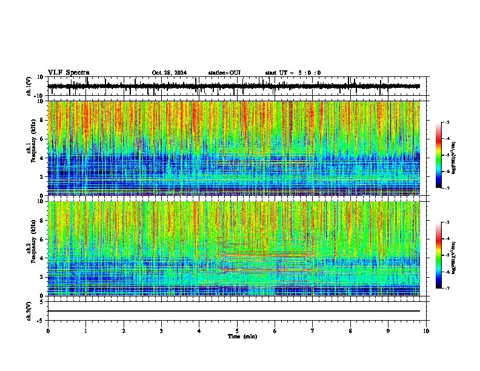Click the "station=OUI" header label
This screenshot has width=480, height=371.
(224, 73)
